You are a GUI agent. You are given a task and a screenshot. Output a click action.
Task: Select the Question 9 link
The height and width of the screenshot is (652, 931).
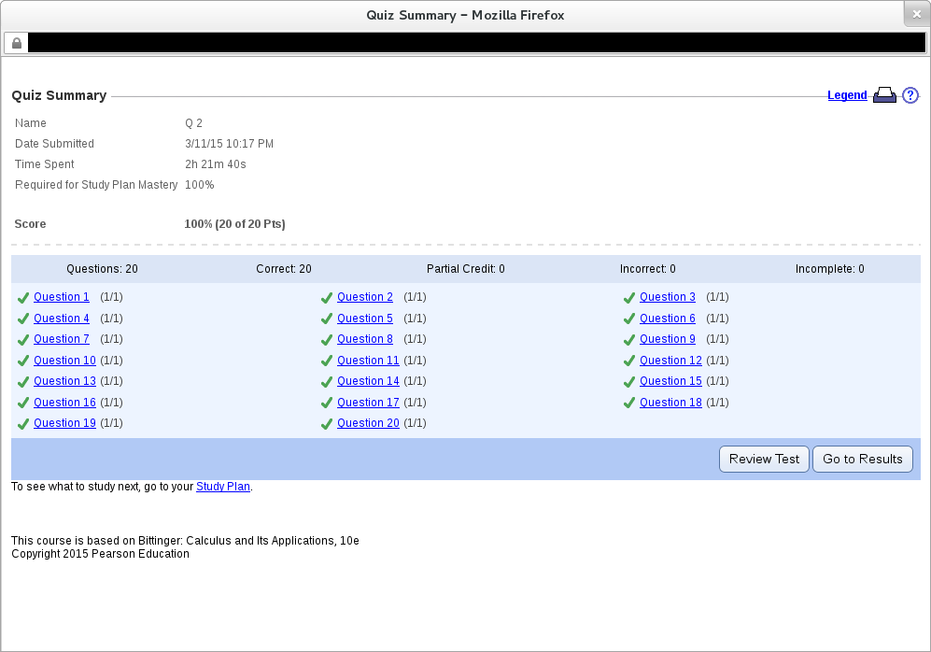point(668,339)
